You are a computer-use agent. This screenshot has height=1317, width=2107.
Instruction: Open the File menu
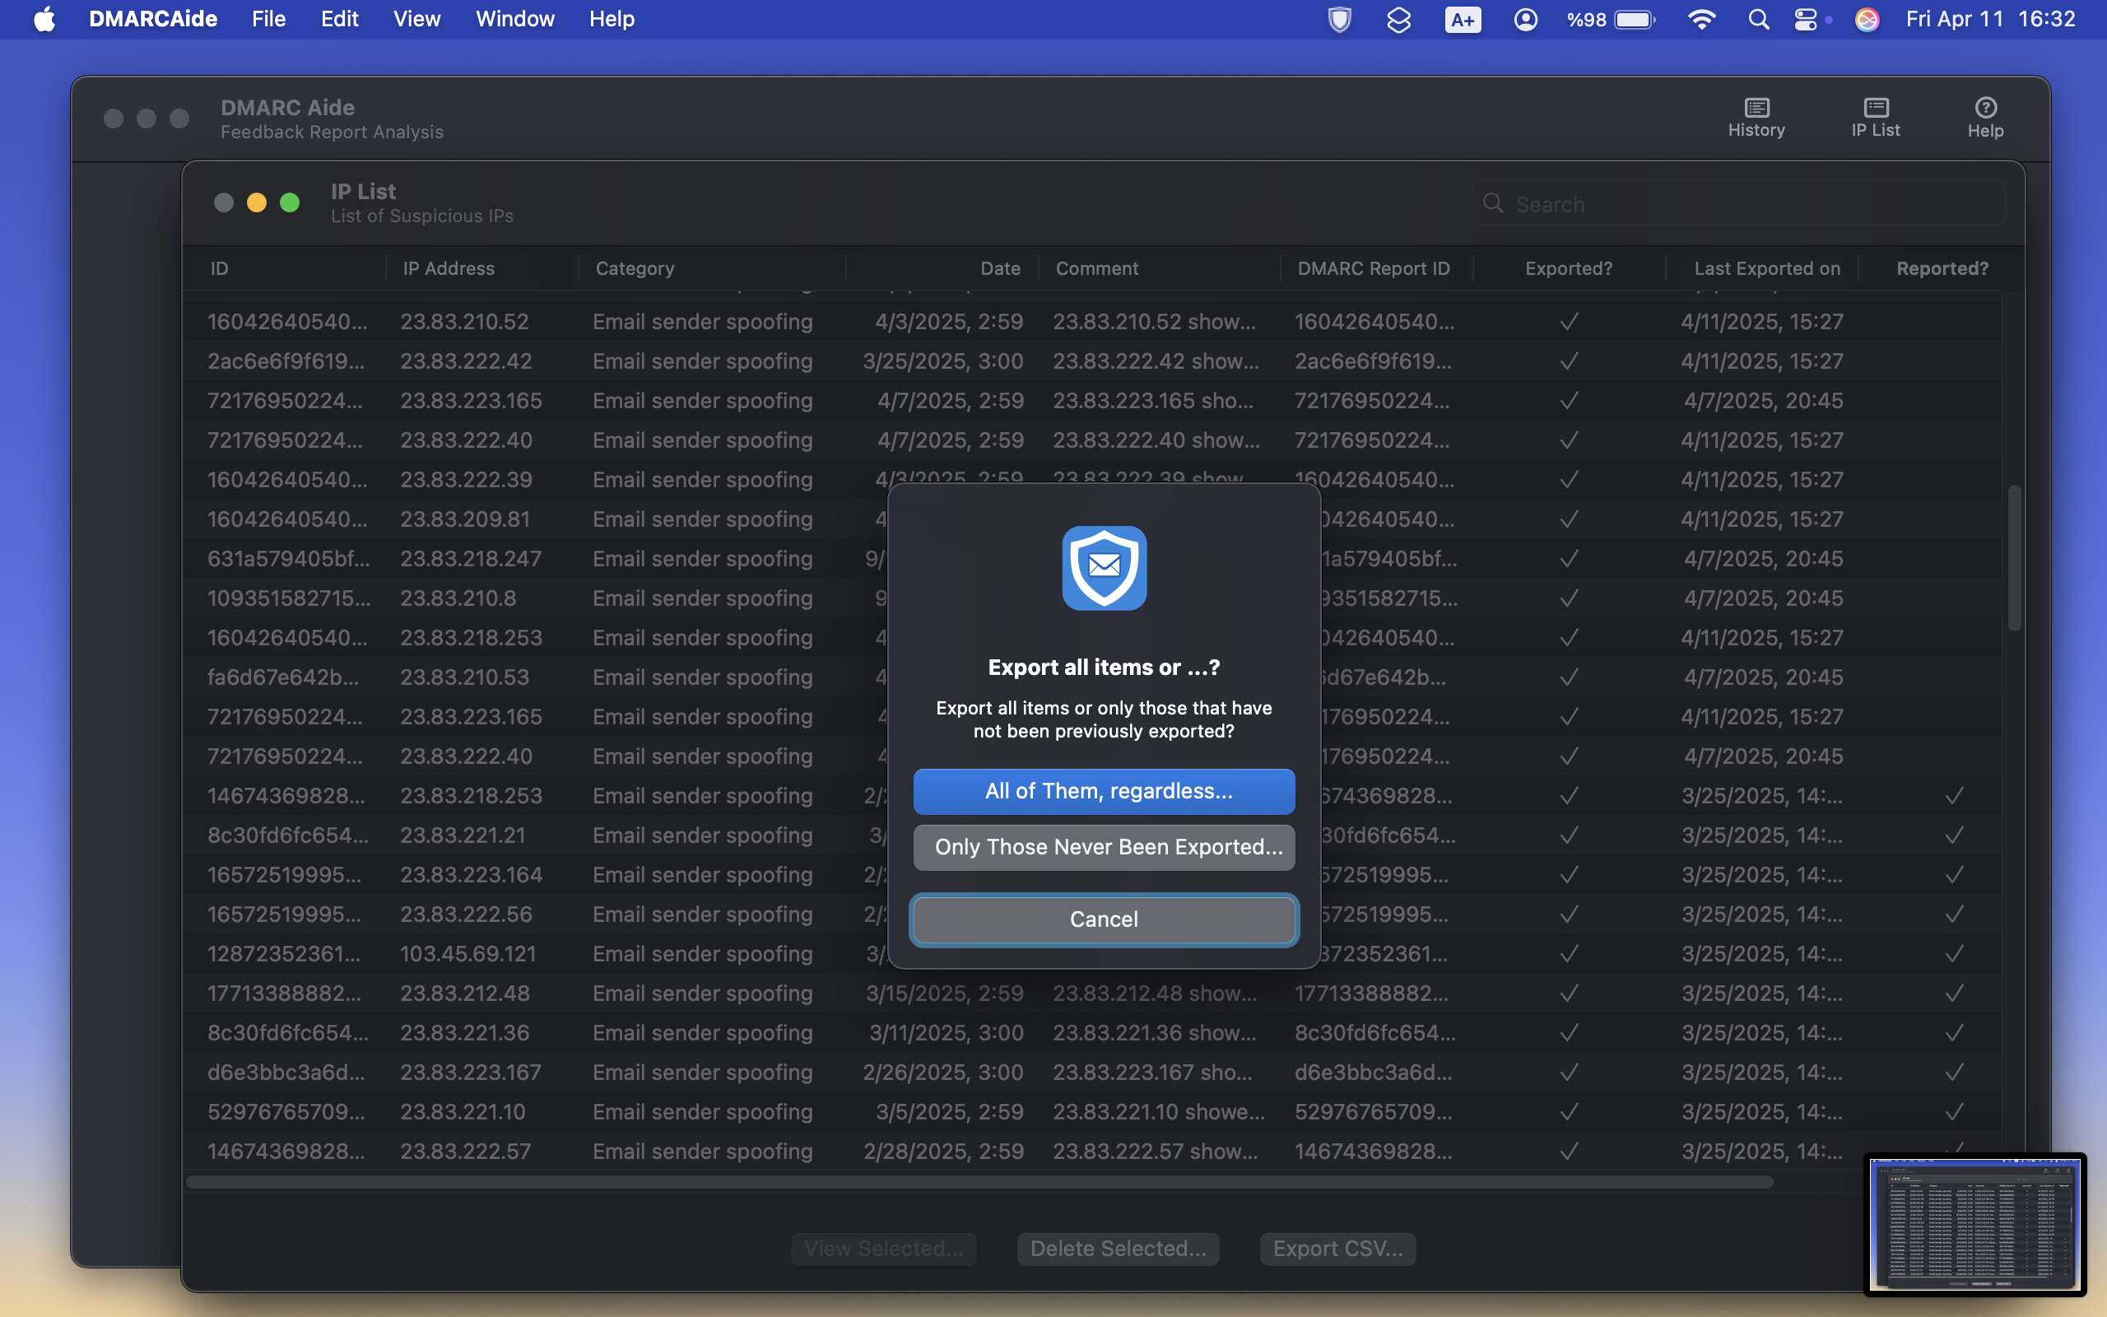click(268, 19)
